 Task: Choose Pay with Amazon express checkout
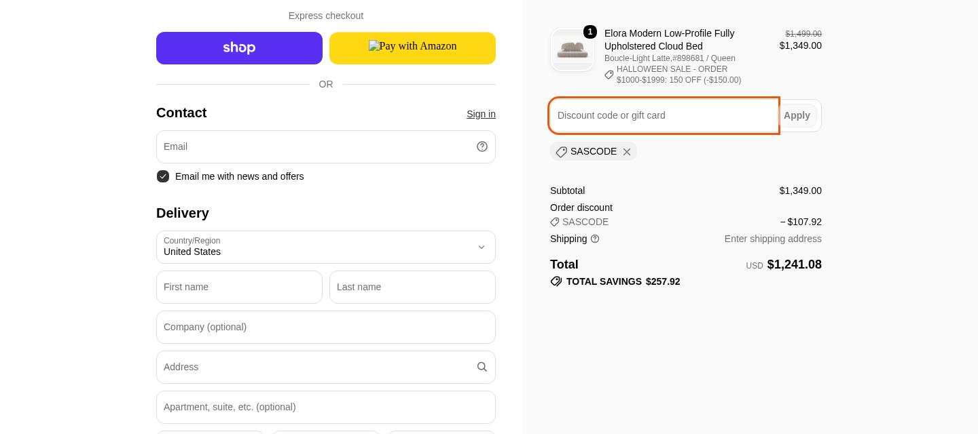412,48
